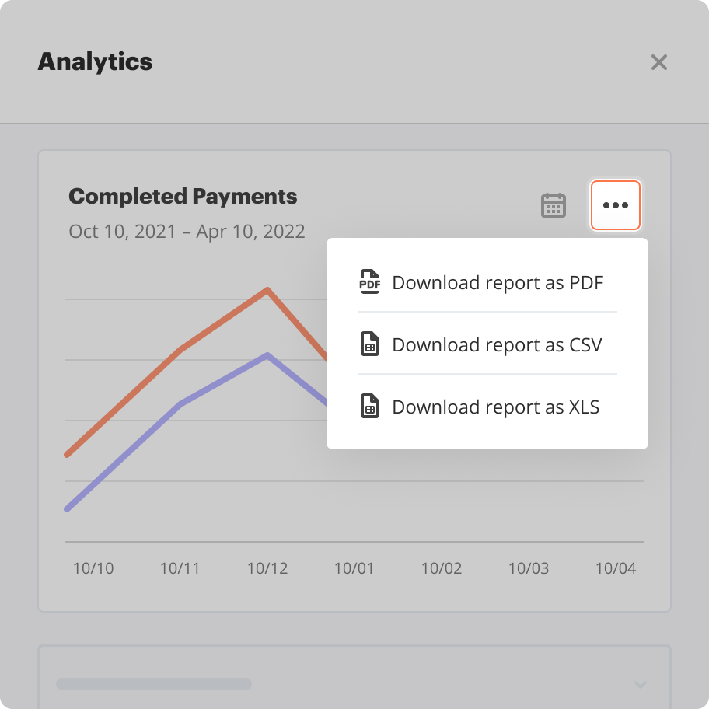This screenshot has width=709, height=709.
Task: Open the calendar date picker icon
Action: pyautogui.click(x=554, y=205)
